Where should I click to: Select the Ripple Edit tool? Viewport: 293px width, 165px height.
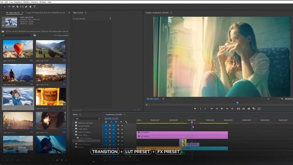click(13, 7)
